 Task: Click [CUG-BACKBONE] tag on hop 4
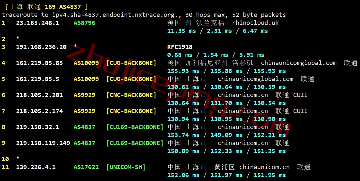131,63
